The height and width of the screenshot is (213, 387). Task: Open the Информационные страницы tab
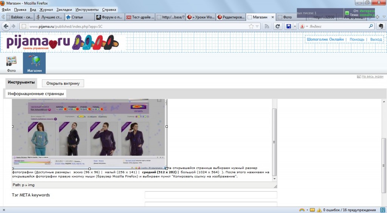(36, 94)
